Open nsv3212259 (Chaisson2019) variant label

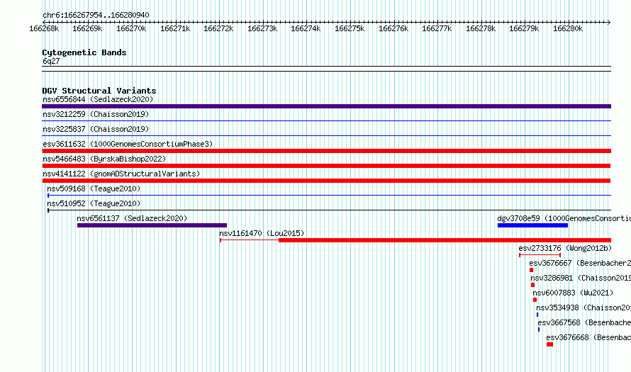coord(96,114)
